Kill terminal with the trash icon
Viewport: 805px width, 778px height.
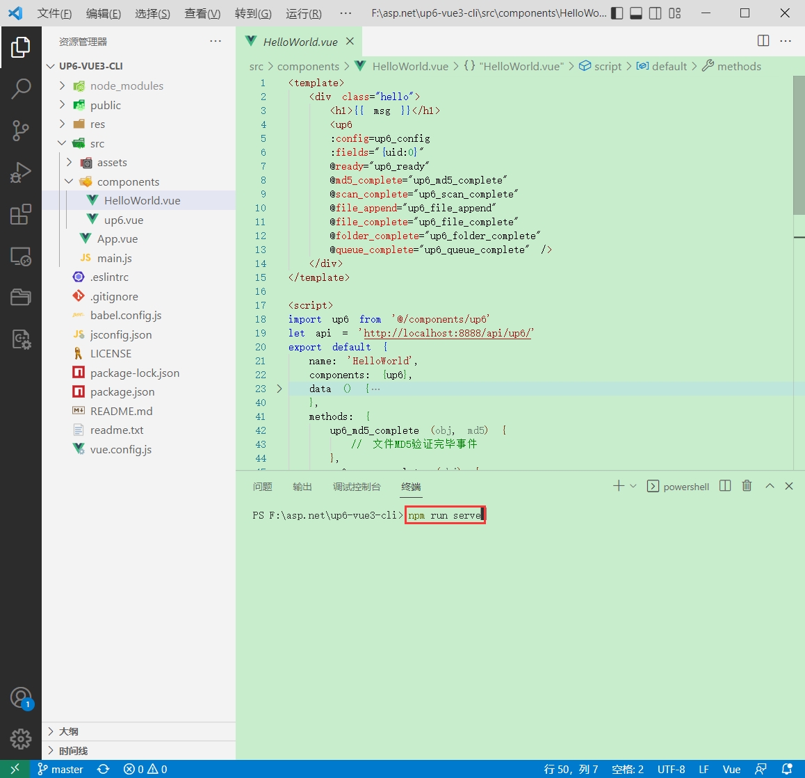pyautogui.click(x=747, y=486)
